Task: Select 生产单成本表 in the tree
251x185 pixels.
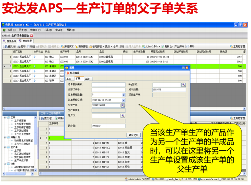Action: coord(21,160)
